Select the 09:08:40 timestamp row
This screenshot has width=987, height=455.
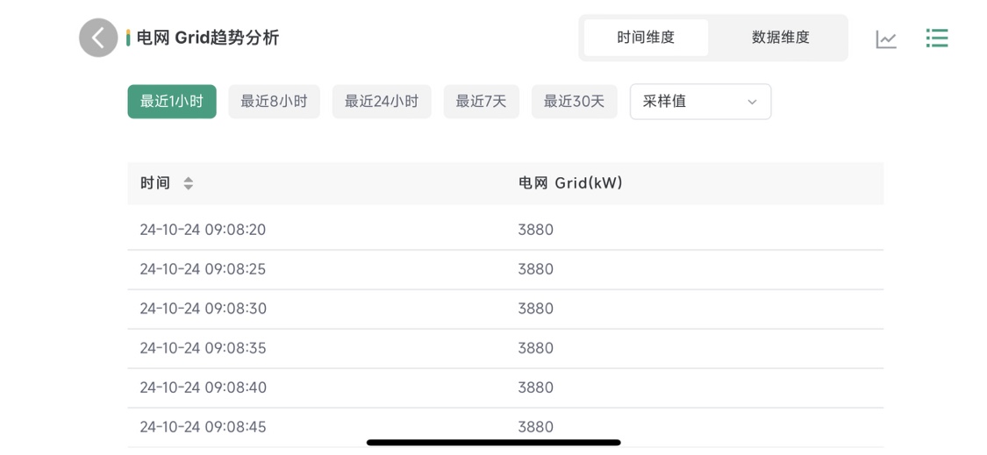[x=203, y=387]
